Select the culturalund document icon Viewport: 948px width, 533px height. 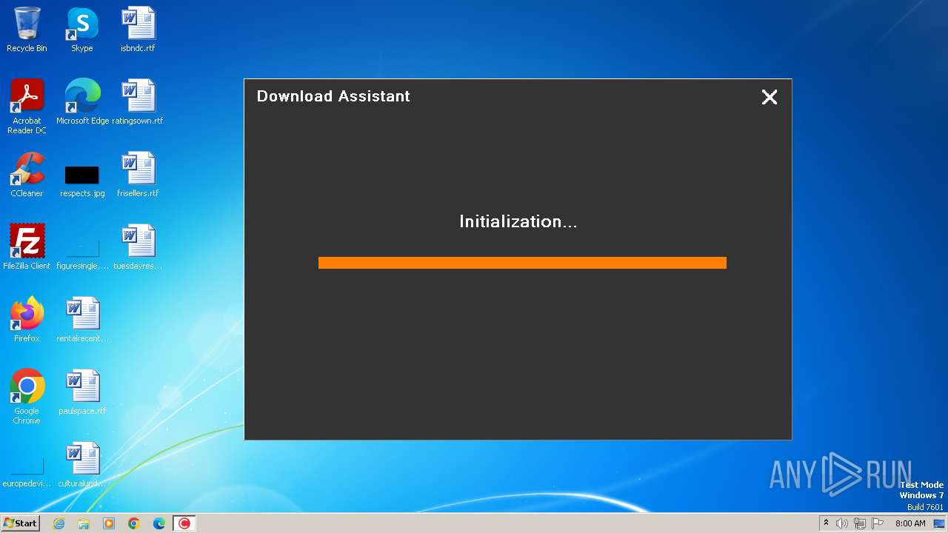click(82, 465)
